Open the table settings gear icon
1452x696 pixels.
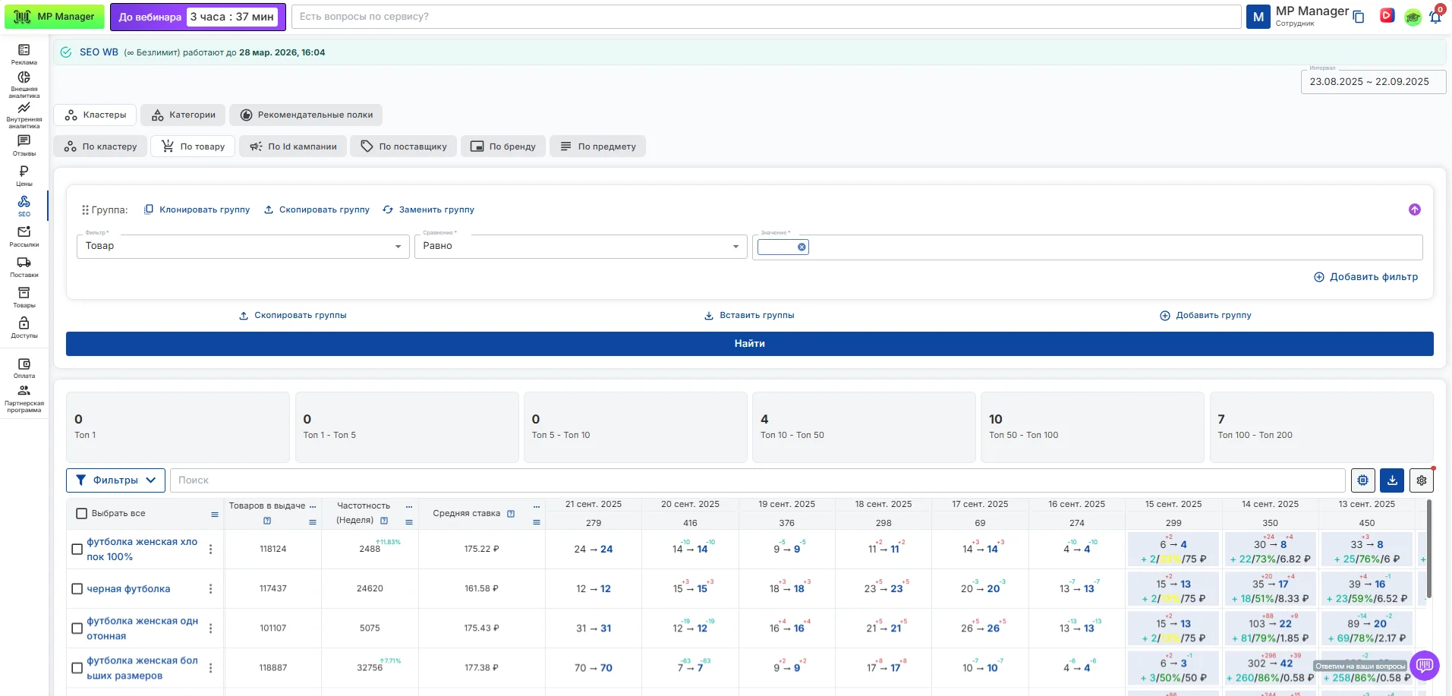coord(1421,480)
